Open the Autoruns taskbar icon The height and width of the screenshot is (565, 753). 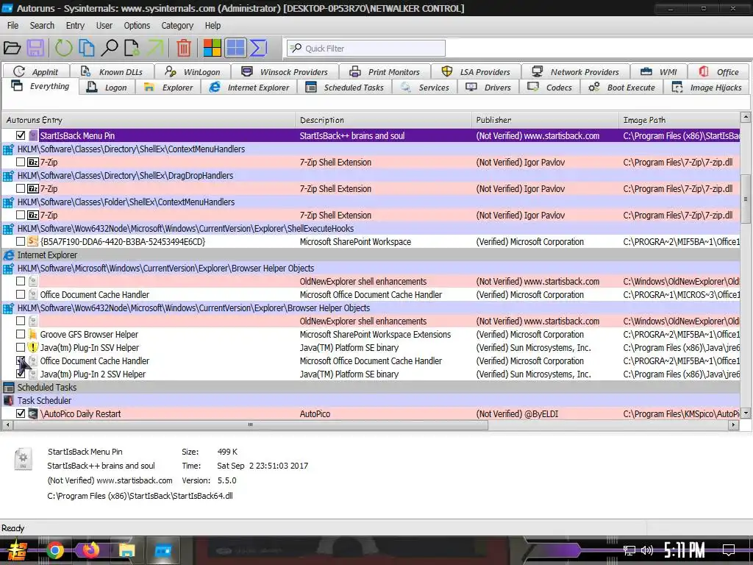(163, 550)
